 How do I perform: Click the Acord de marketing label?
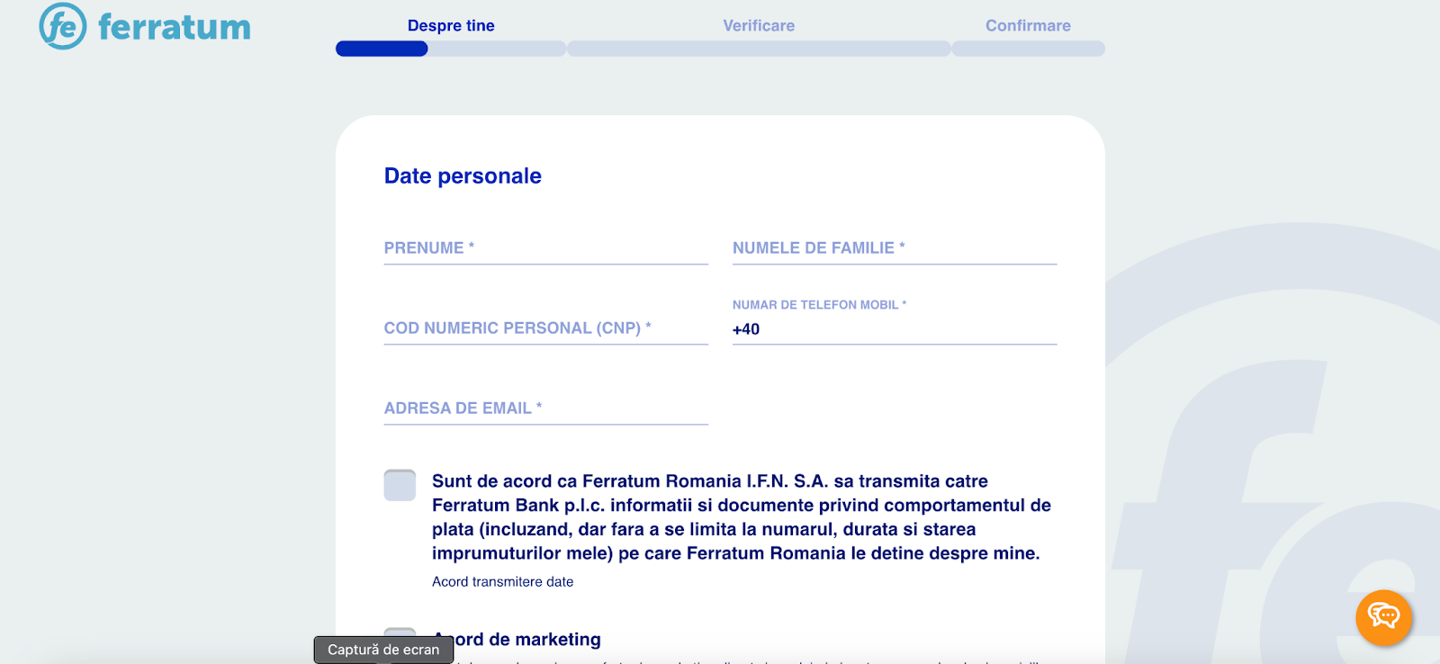coord(517,640)
